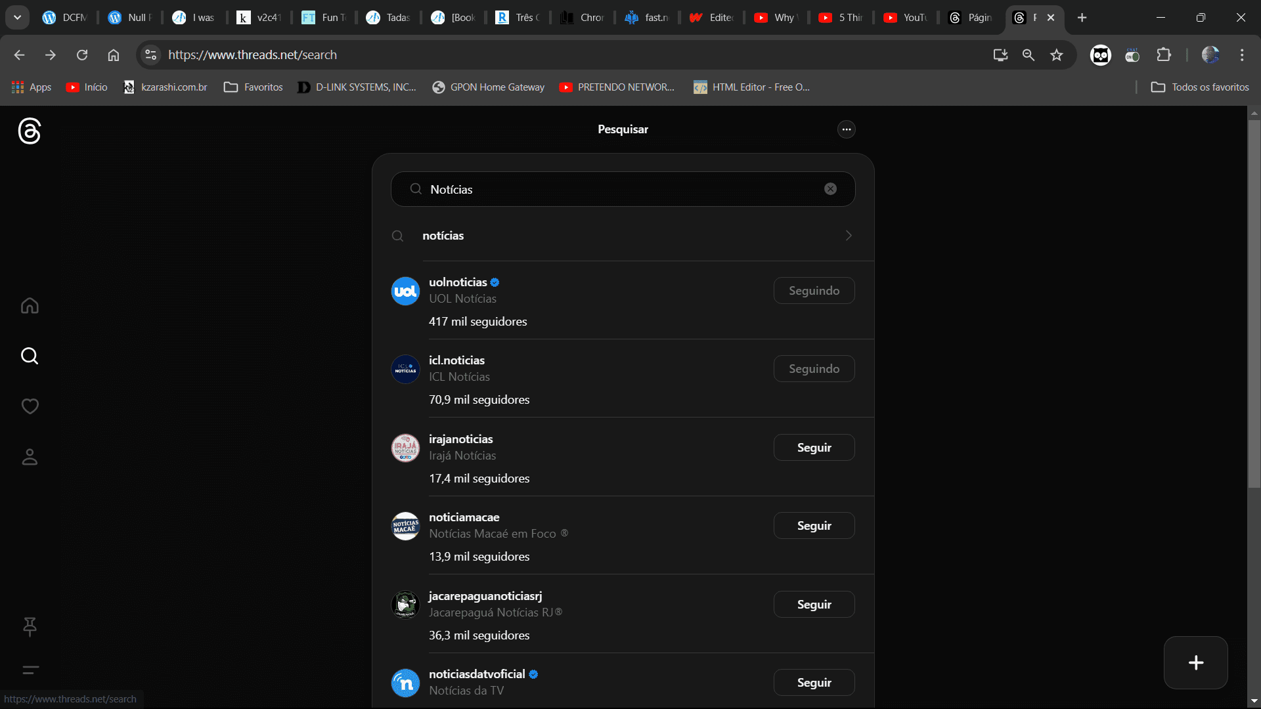Switch to the fast.n browser tab
The width and height of the screenshot is (1261, 709).
(x=647, y=18)
